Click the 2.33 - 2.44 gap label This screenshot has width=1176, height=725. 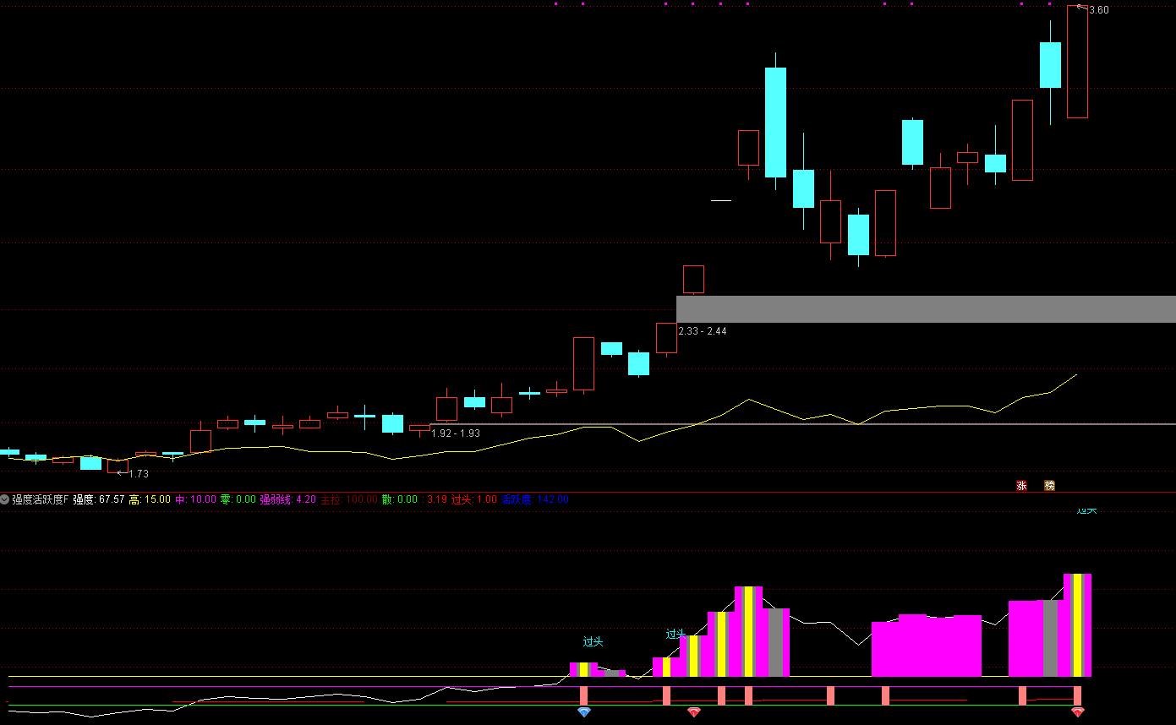coord(703,331)
